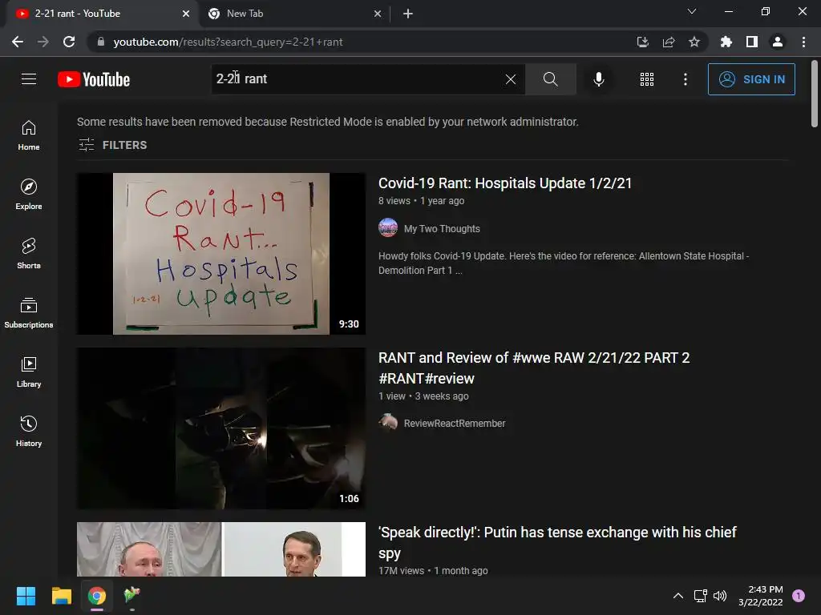The height and width of the screenshot is (615, 821).
Task: Open Putin tense exchange video title
Action: click(x=557, y=542)
